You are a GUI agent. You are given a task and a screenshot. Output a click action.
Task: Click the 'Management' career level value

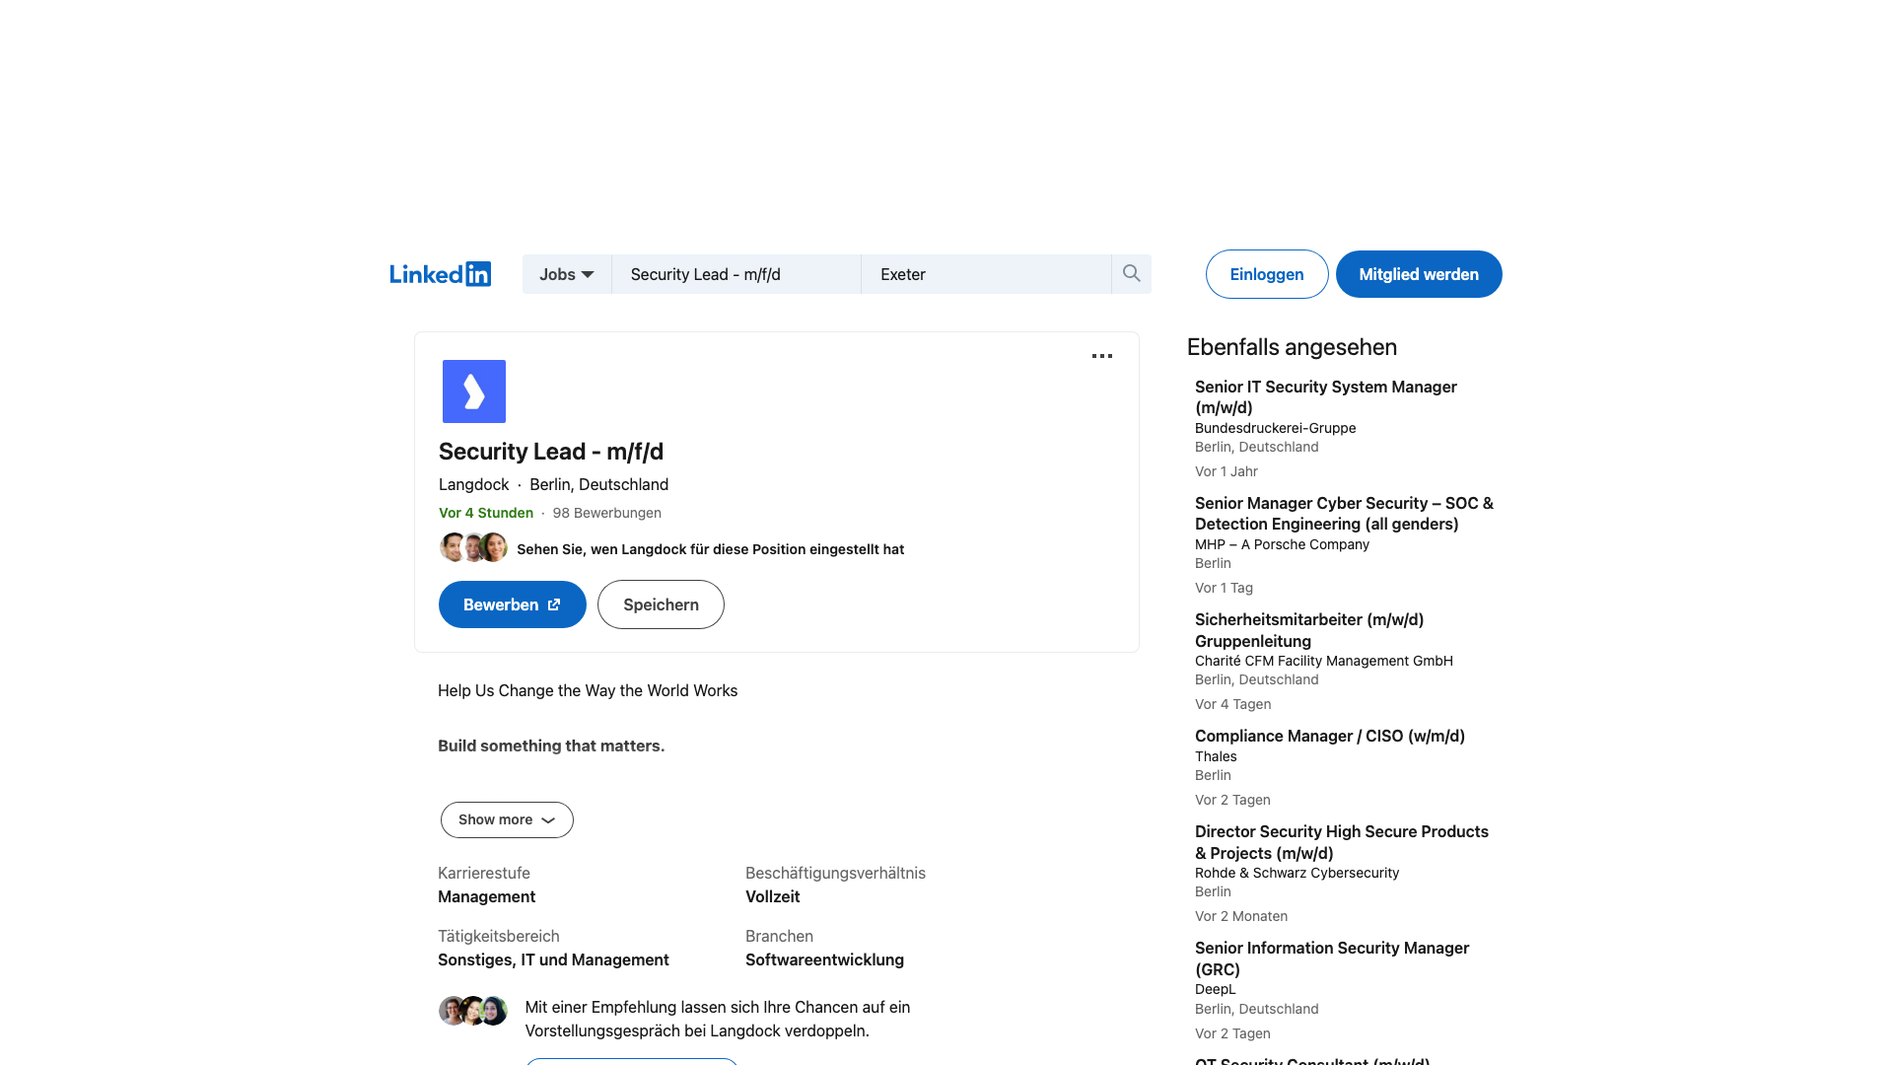[x=487, y=896]
